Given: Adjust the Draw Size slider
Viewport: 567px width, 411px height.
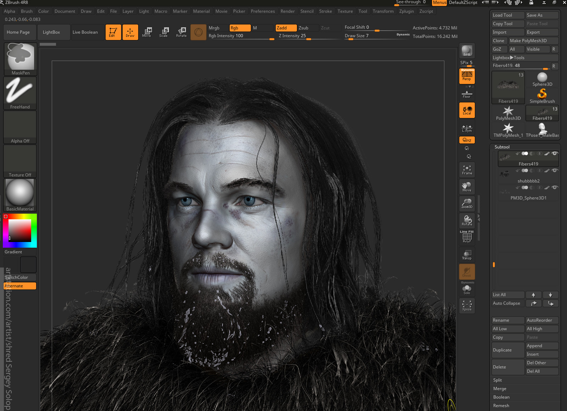Looking at the screenshot, I should click(x=377, y=36).
